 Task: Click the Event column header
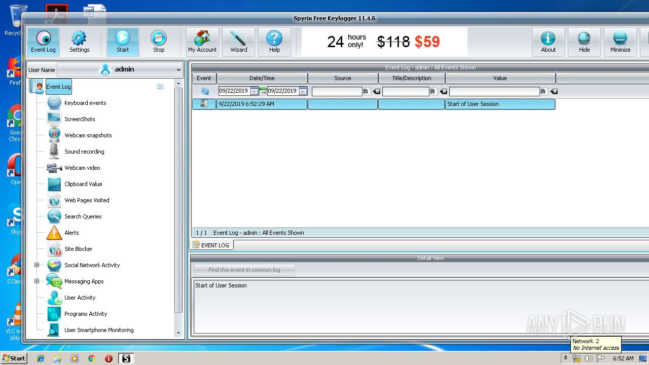pos(204,78)
